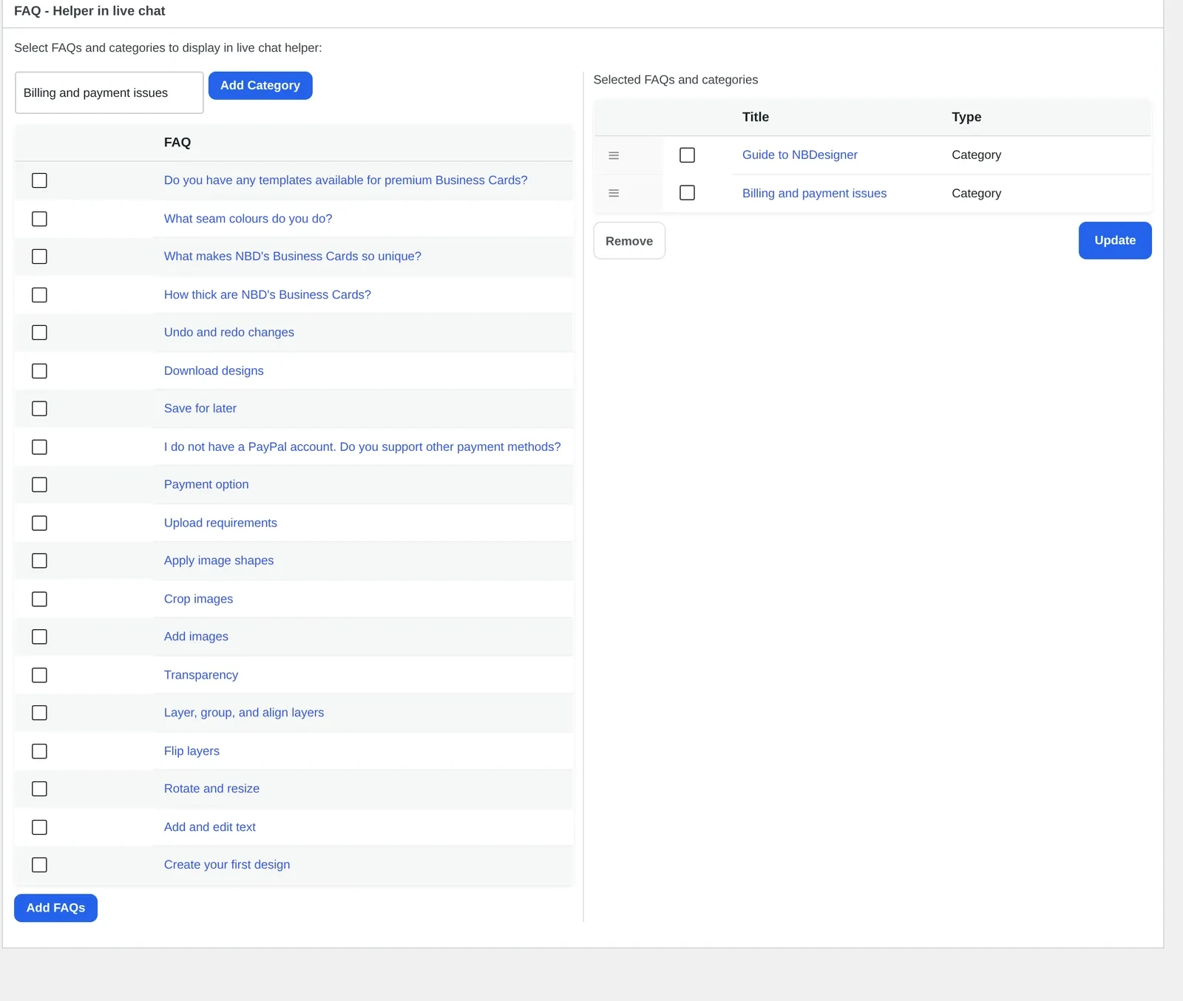Select the Flip layers checkbox
The height and width of the screenshot is (1001, 1183).
coord(40,752)
